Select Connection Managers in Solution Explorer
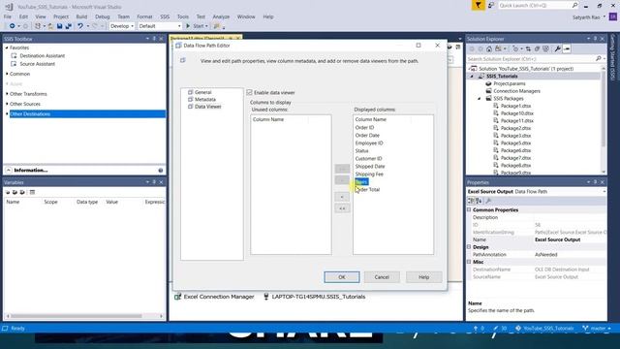Screen dimensions: 620x349 (516, 91)
